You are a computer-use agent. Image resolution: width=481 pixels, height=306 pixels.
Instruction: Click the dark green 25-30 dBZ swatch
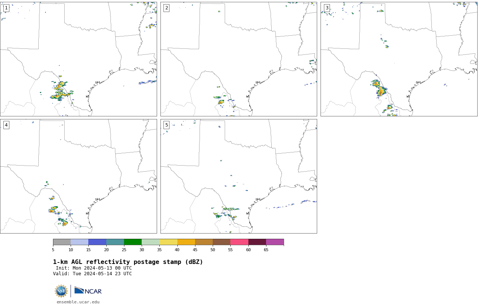pyautogui.click(x=133, y=242)
